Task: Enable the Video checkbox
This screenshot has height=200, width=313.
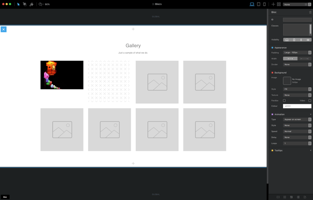Action: click(x=310, y=101)
